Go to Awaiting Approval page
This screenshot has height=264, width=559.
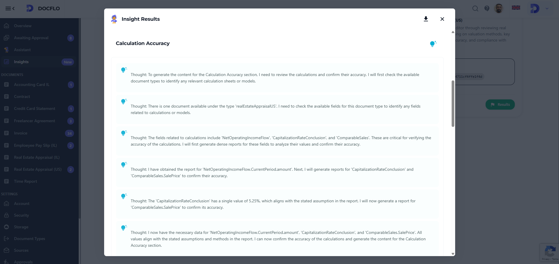point(31,38)
